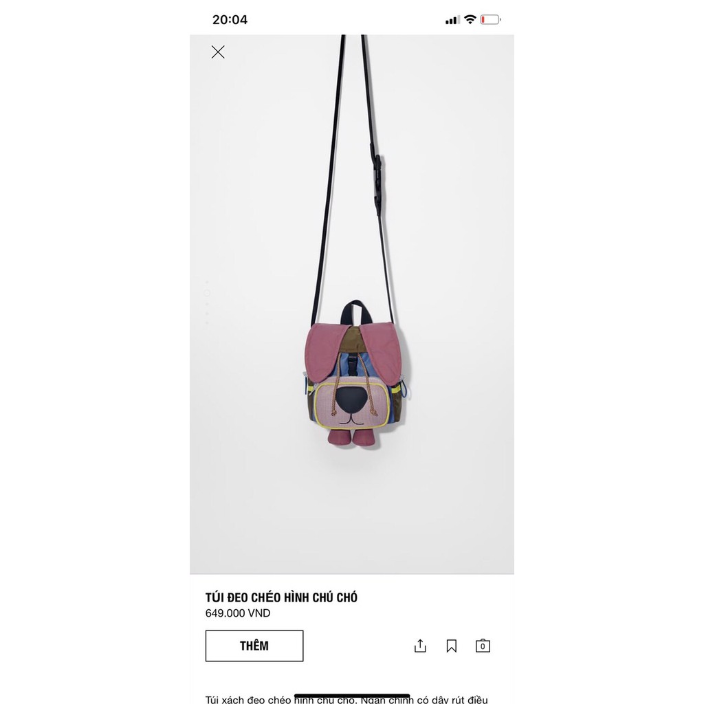Tap the black strap buckle in photo
Image resolution: width=704 pixels, height=704 pixels.
click(x=377, y=183)
